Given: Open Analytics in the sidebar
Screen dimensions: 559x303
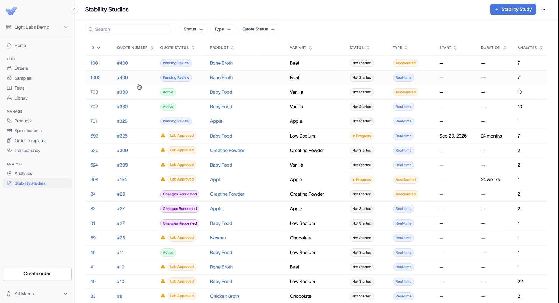Looking at the screenshot, I should click(37, 173).
